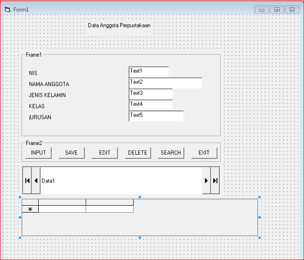Go to next record in Data1 control

pyautogui.click(x=206, y=180)
